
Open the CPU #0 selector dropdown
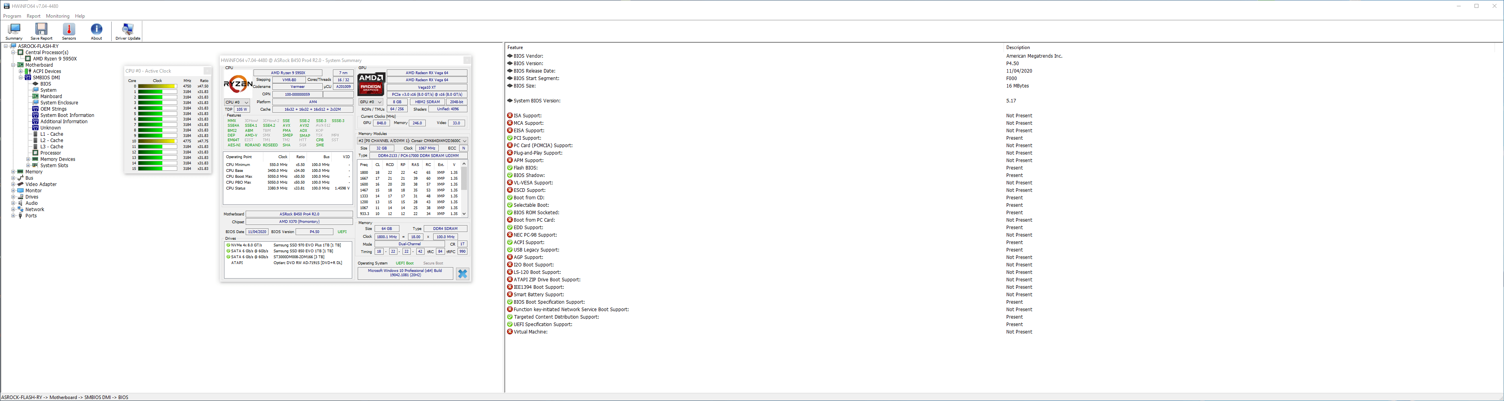tap(237, 102)
